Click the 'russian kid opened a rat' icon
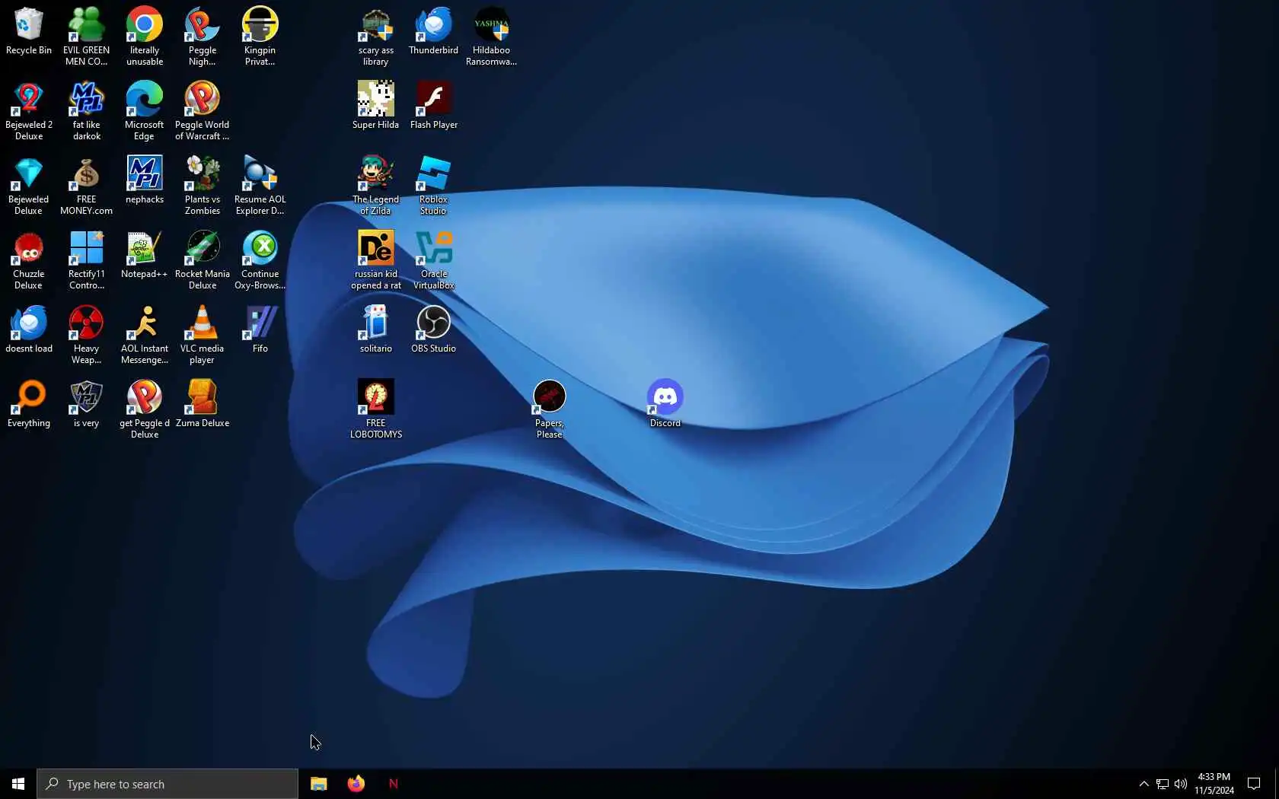The image size is (1279, 799). pyautogui.click(x=375, y=259)
